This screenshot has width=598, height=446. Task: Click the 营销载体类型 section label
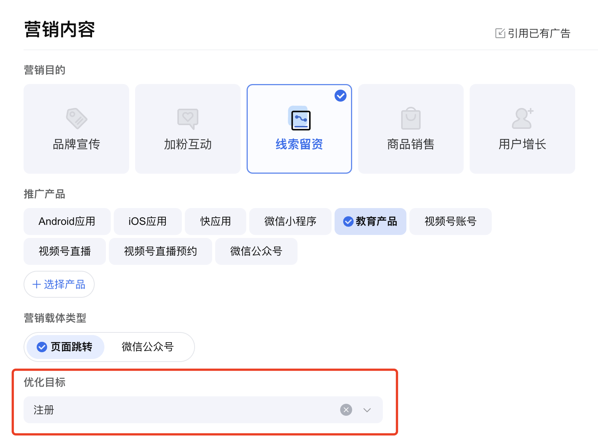(55, 318)
